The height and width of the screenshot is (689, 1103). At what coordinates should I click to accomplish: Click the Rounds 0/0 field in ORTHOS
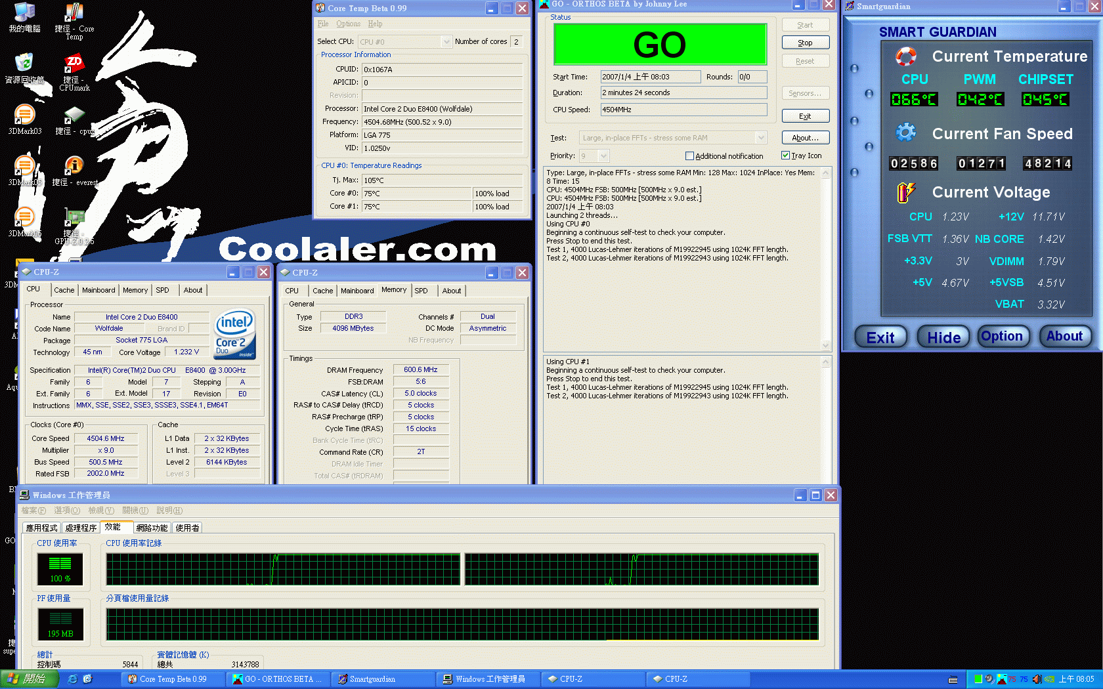(x=752, y=77)
